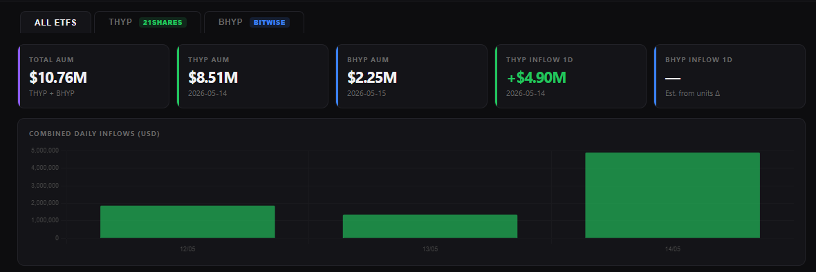
Task: Click 'THYP + BHYP' subtitle
Action: 52,93
